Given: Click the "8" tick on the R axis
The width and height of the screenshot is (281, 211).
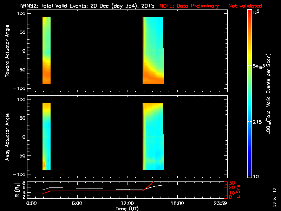Looking at the screenshot, I should point(23,183).
